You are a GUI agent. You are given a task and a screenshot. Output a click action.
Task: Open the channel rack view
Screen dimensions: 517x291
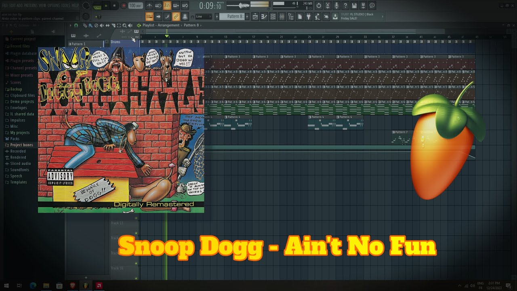(273, 17)
